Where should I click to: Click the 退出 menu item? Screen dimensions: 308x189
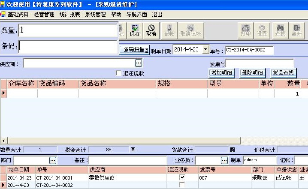157,15
